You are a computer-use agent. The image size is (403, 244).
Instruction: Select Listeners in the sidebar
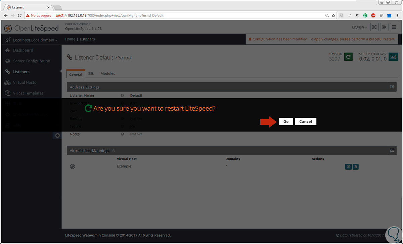coord(21,72)
